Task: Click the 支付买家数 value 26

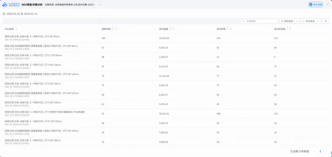Action: pos(275,142)
